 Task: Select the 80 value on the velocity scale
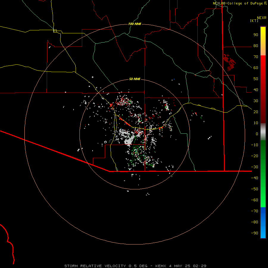[x=256, y=46]
